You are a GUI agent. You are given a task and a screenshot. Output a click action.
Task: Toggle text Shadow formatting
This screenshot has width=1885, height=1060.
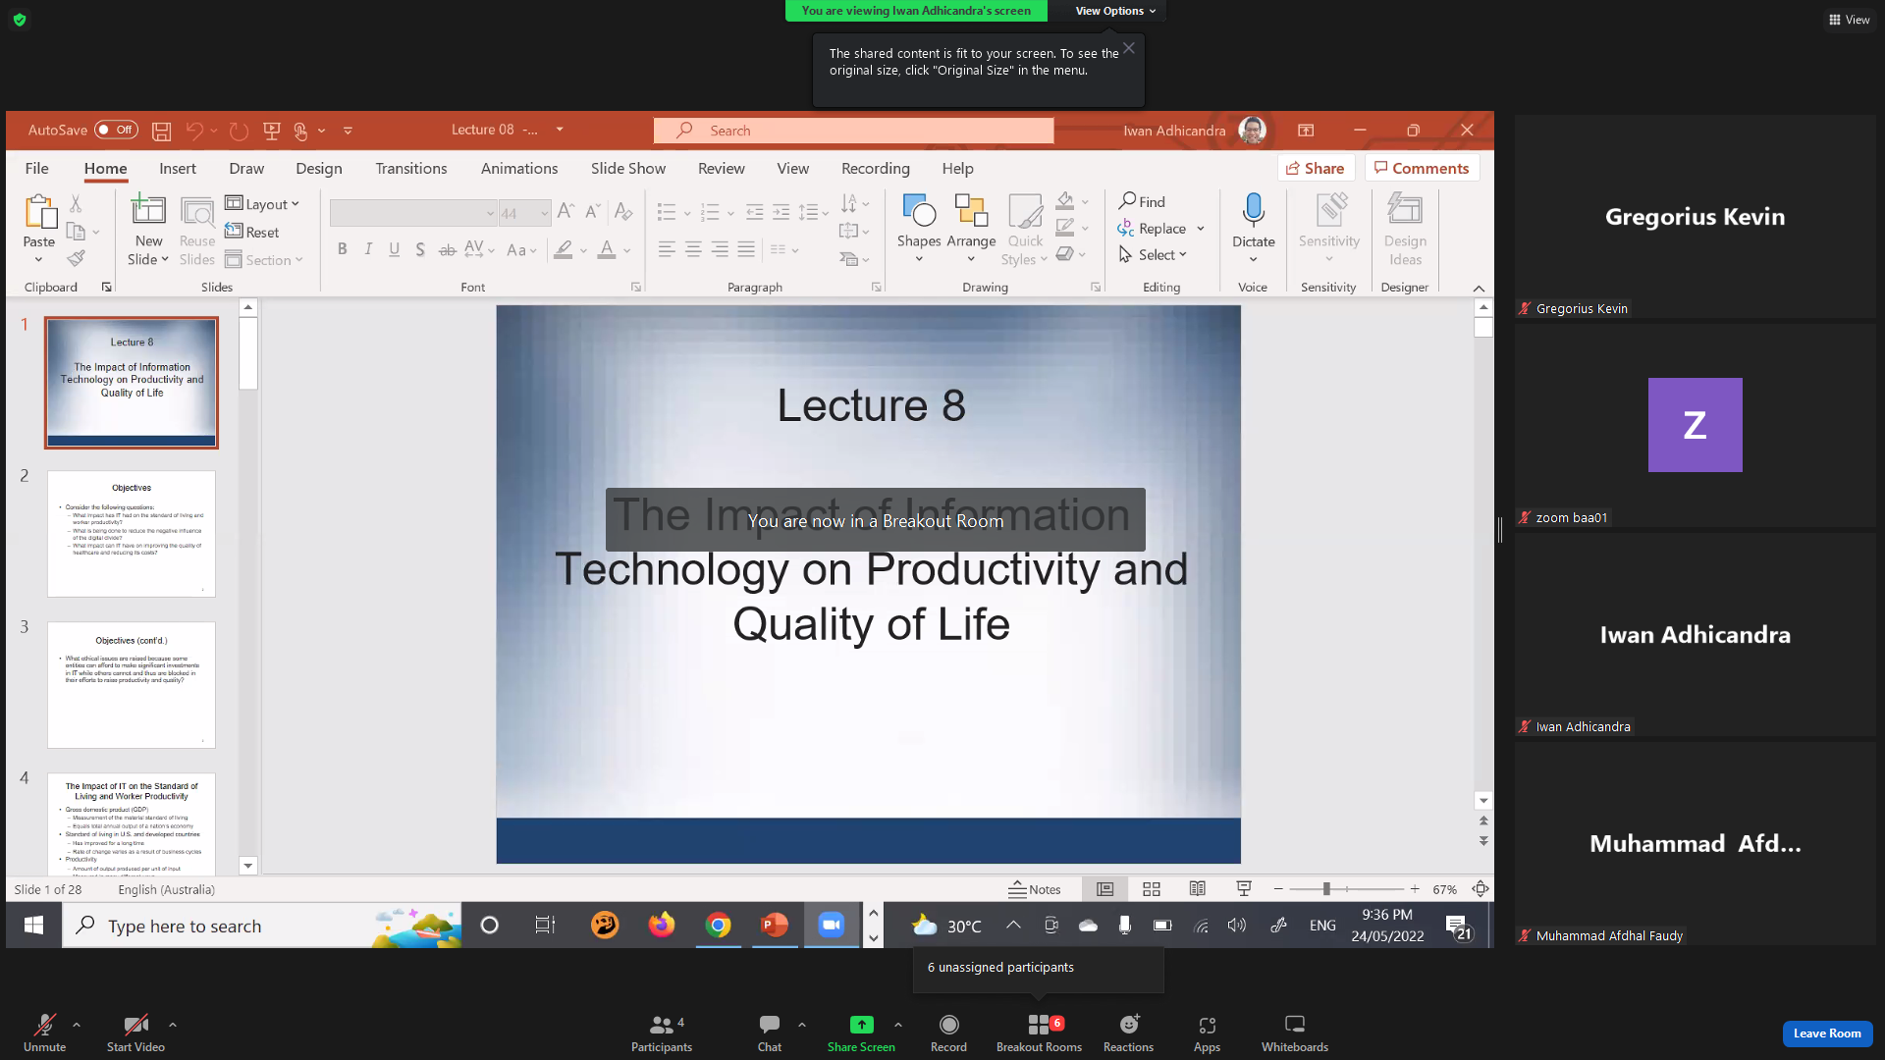click(420, 249)
